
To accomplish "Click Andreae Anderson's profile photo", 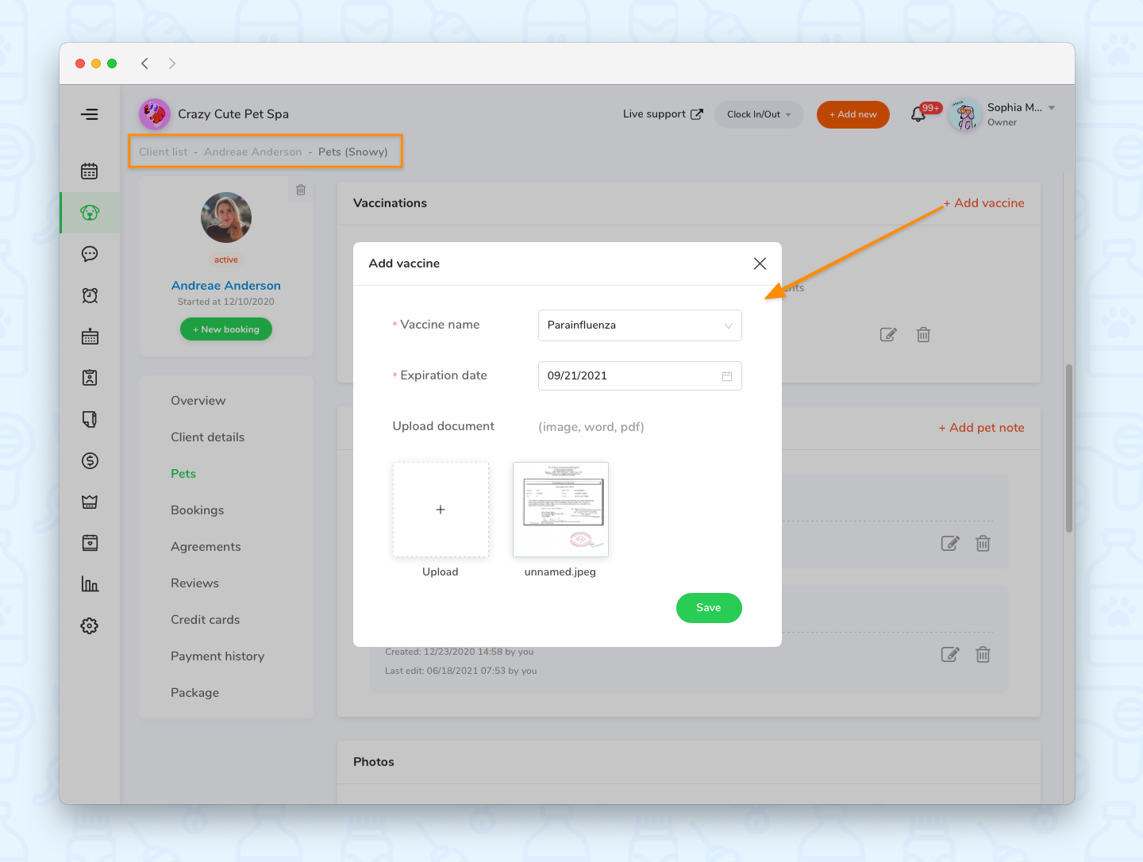I will coord(226,217).
